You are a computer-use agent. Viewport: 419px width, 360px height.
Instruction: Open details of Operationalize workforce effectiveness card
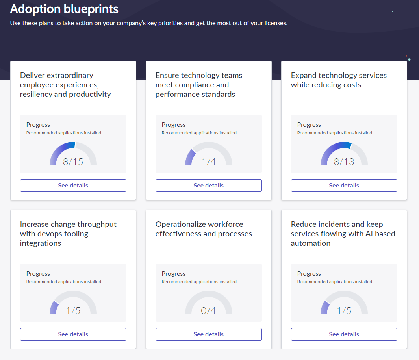(x=209, y=334)
